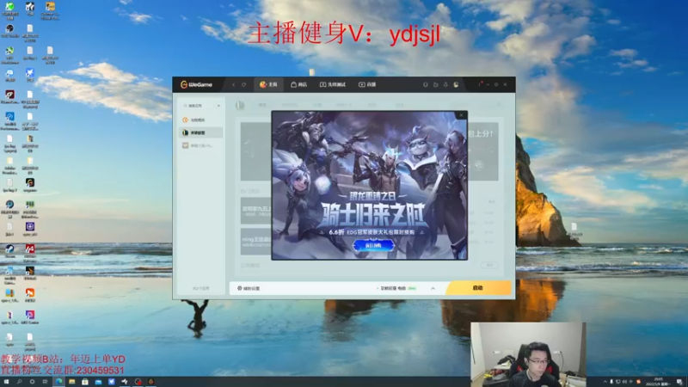Screen dimensions: 688x387
Task: Select the first orange-icon item in WeGame sidebar
Action: point(200,120)
